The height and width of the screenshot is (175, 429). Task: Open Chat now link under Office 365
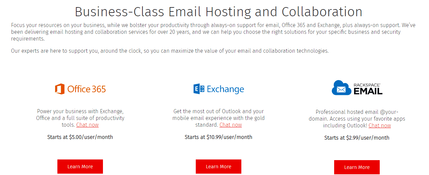click(x=87, y=125)
